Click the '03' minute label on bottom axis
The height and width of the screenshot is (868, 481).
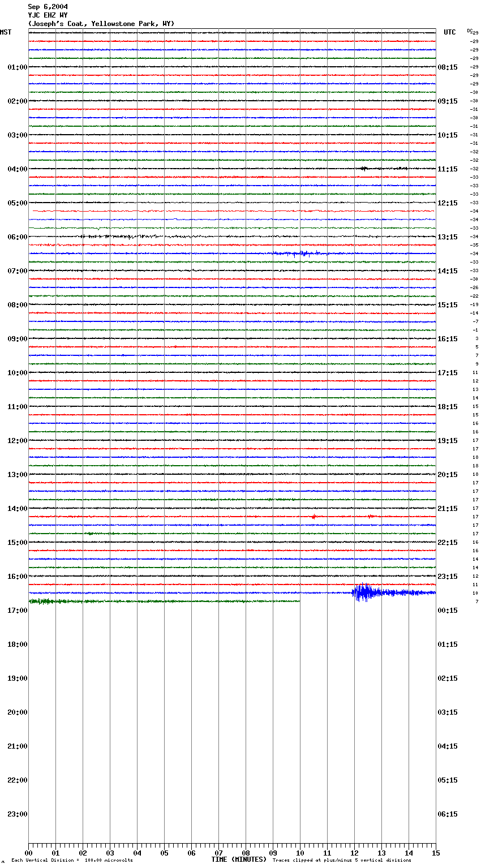[110, 853]
